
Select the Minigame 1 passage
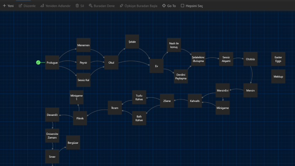point(76,97)
